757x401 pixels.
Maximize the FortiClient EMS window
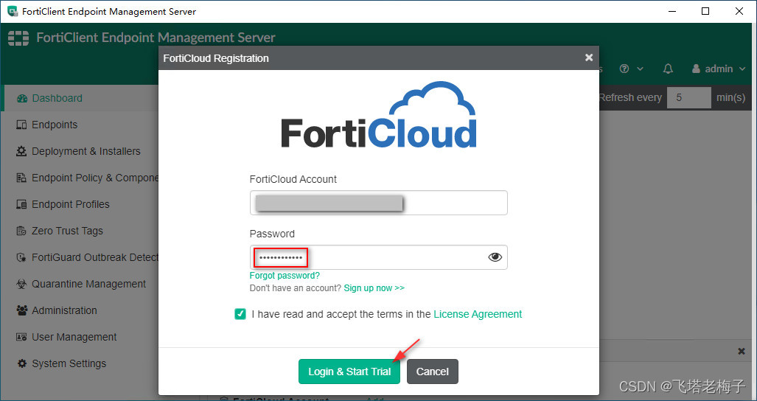point(705,12)
